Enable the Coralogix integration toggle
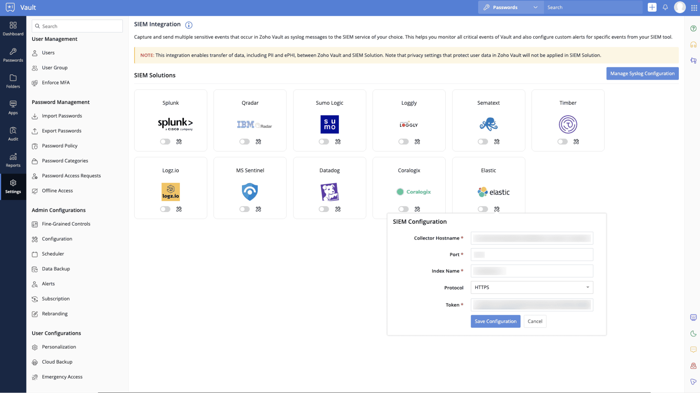 click(403, 209)
